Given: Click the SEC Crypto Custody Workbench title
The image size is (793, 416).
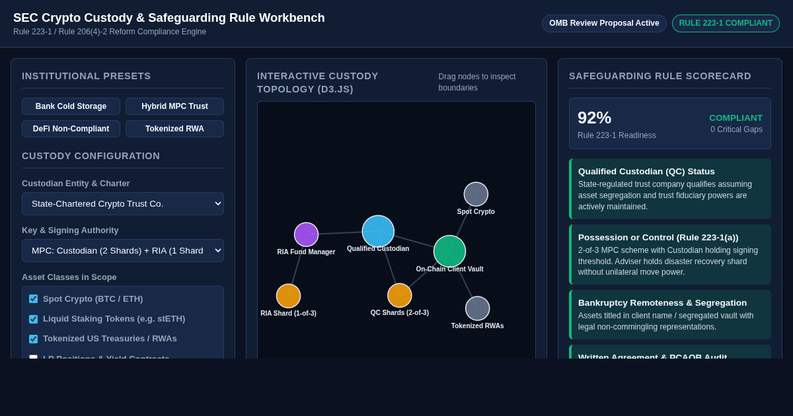Looking at the screenshot, I should pos(169,18).
